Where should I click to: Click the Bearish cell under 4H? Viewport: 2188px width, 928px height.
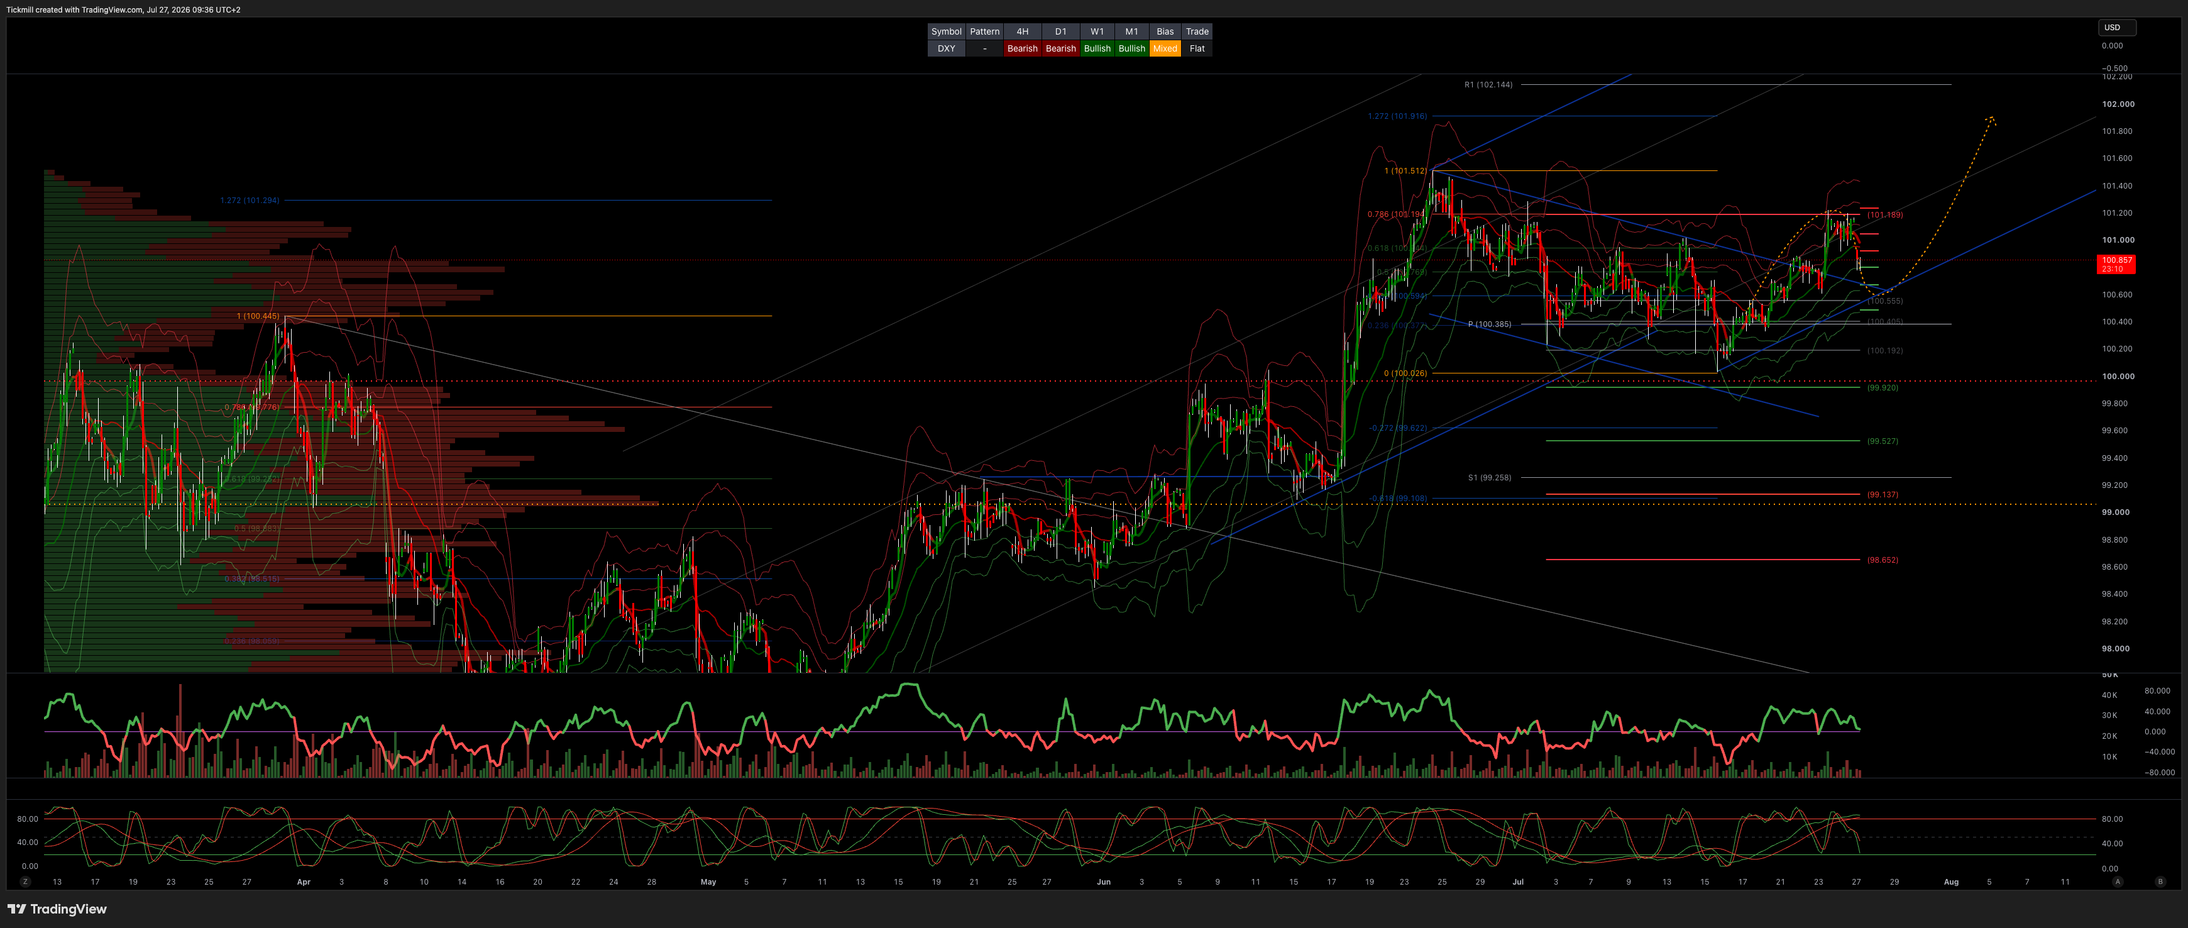point(1023,48)
